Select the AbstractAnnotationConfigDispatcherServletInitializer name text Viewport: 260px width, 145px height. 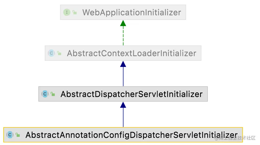[x=132, y=135]
